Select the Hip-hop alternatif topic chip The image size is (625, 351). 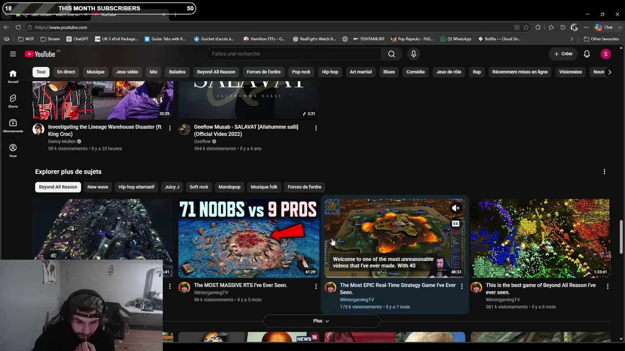pos(136,187)
